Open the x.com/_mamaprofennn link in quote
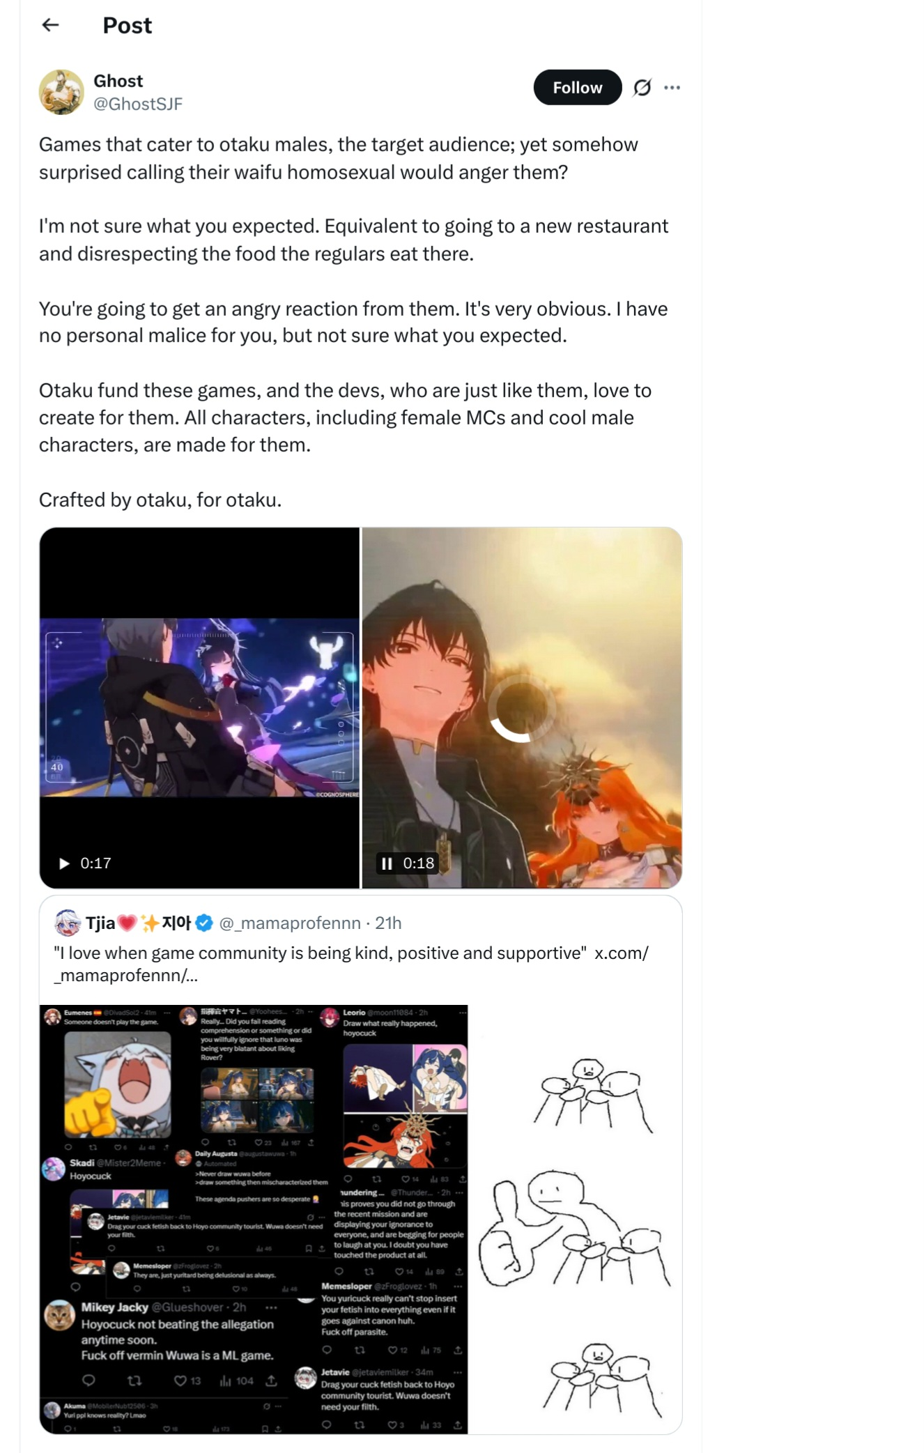The width and height of the screenshot is (924, 1453). pyautogui.click(x=351, y=964)
